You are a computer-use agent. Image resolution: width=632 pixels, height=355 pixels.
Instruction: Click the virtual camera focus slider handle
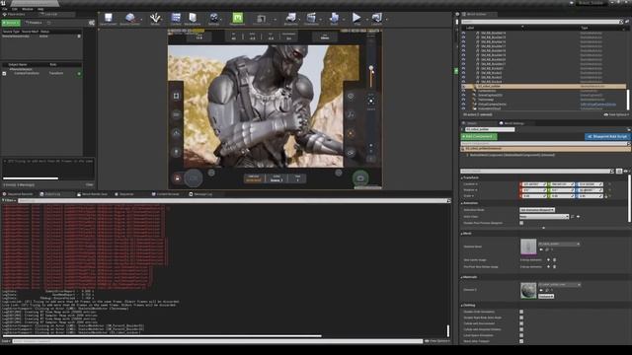[x=371, y=68]
